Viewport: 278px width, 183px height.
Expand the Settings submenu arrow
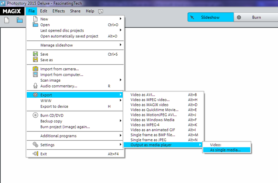pos(120,144)
